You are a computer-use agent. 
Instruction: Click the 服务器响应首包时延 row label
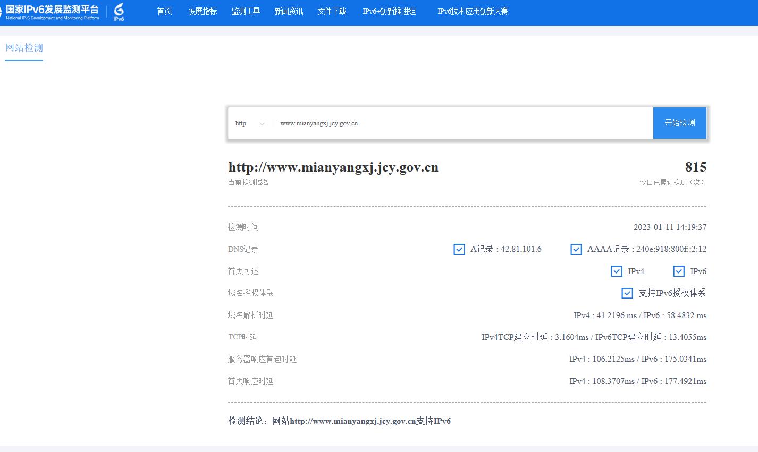coord(262,360)
